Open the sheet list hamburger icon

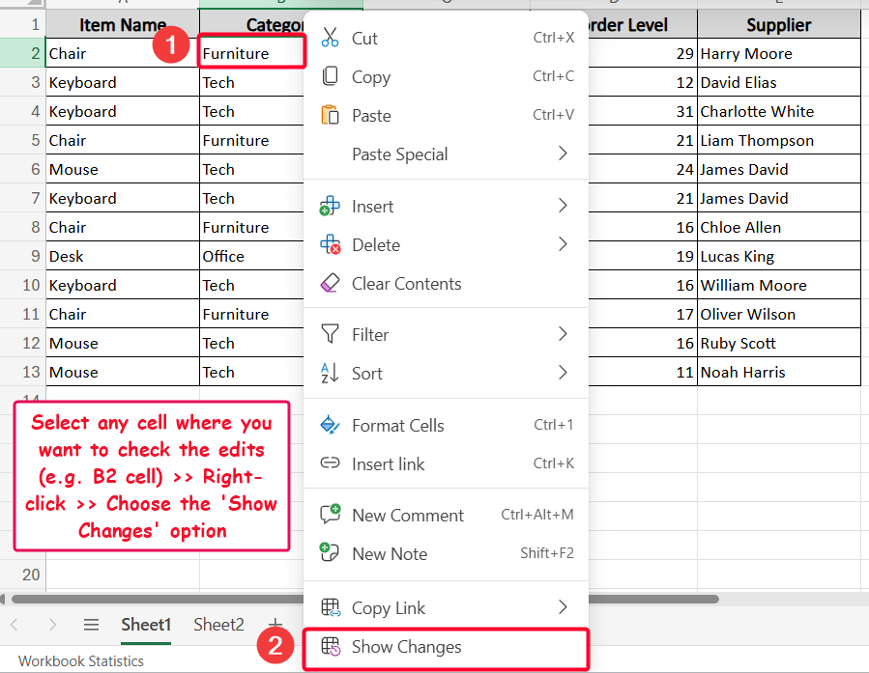tap(91, 625)
